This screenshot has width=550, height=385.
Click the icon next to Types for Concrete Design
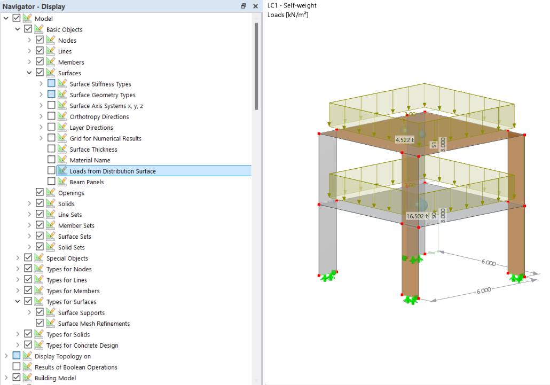click(39, 344)
